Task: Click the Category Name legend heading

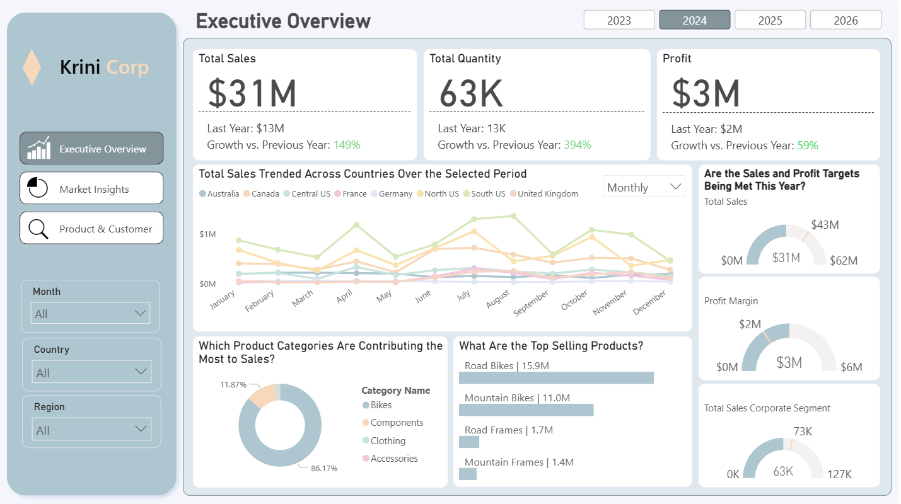Action: point(396,390)
